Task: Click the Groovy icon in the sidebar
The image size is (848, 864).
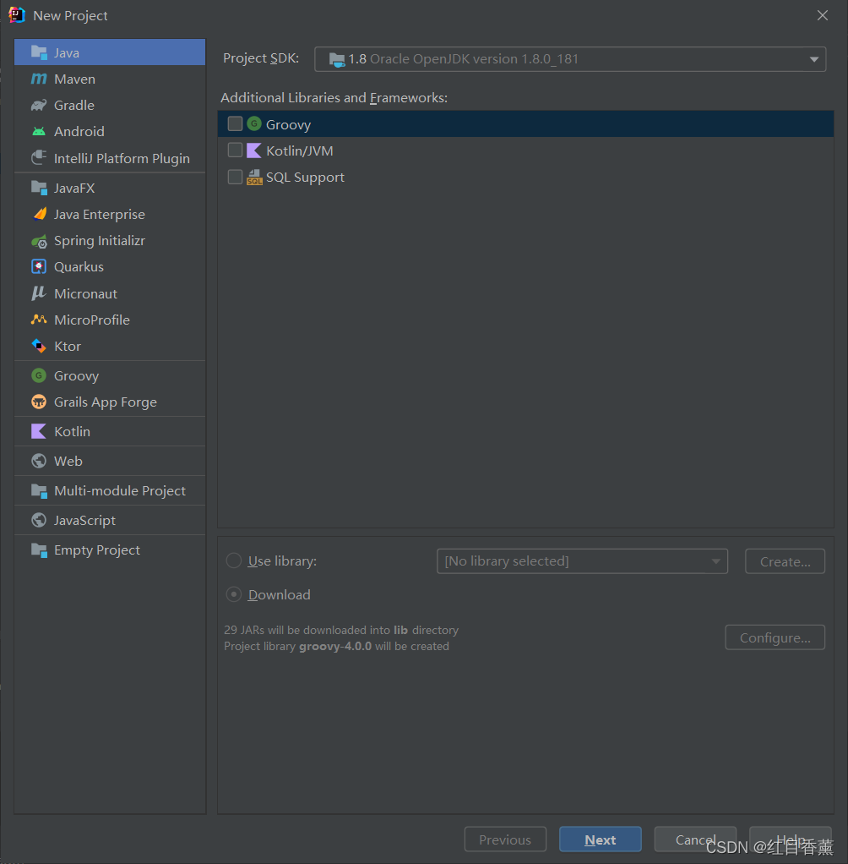Action: coord(39,376)
